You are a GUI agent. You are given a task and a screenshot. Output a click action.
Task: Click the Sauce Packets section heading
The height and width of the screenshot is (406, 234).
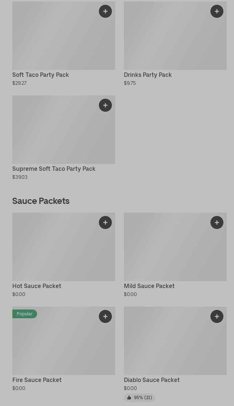(41, 201)
